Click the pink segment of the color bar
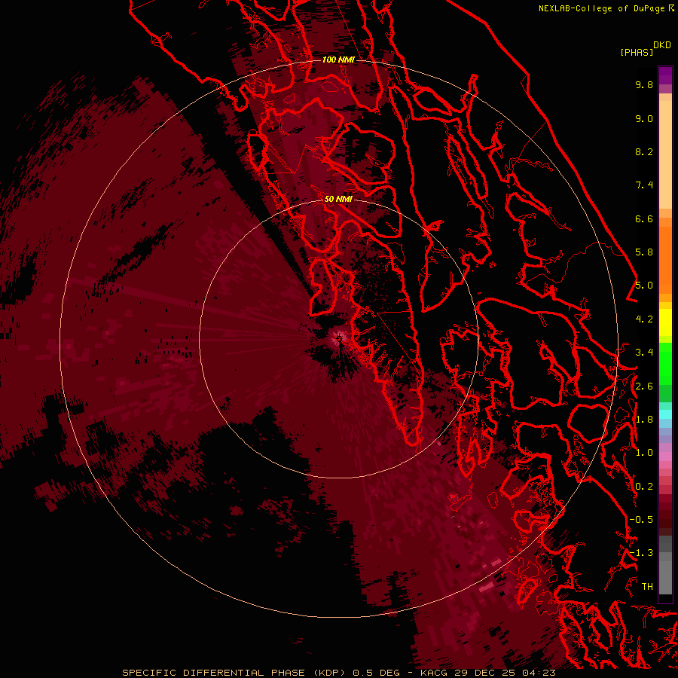 (665, 457)
